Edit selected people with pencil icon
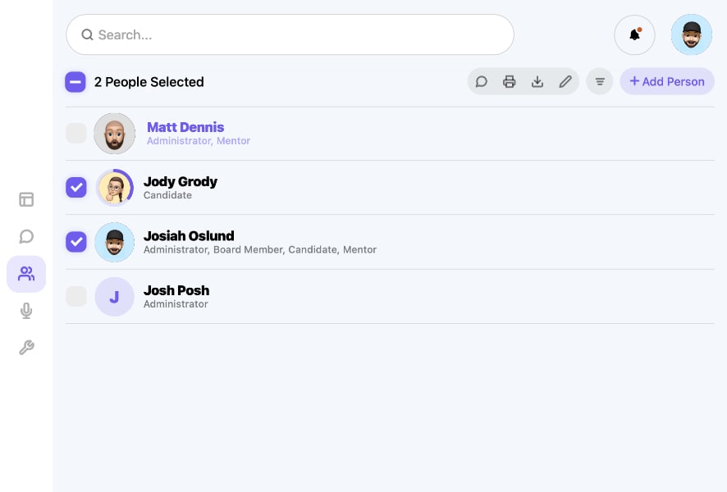Image resolution: width=727 pixels, height=492 pixels. pyautogui.click(x=565, y=81)
